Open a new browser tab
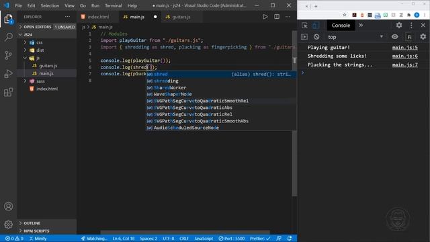The width and height of the screenshot is (430, 242). point(316,6)
